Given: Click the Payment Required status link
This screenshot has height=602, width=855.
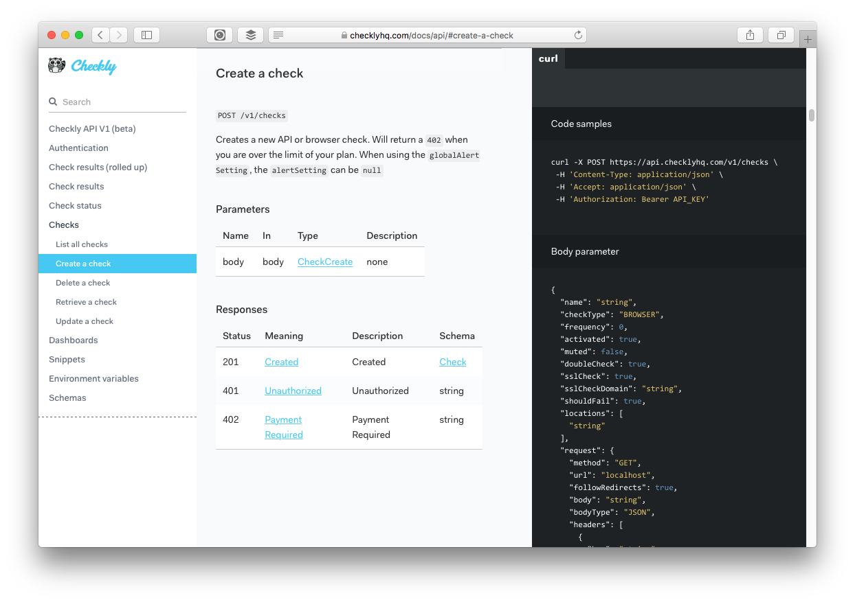Looking at the screenshot, I should pos(283,427).
